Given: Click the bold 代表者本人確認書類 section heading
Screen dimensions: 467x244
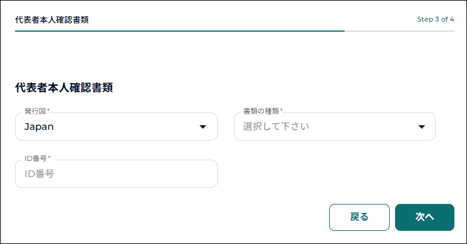Looking at the screenshot, I should (x=64, y=88).
